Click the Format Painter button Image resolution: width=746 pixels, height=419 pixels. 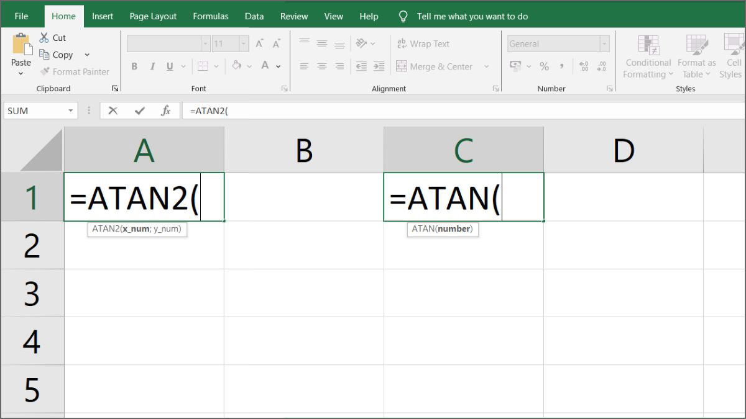74,72
